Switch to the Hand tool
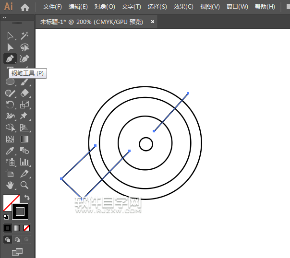The width and height of the screenshot is (290, 258). [10, 185]
